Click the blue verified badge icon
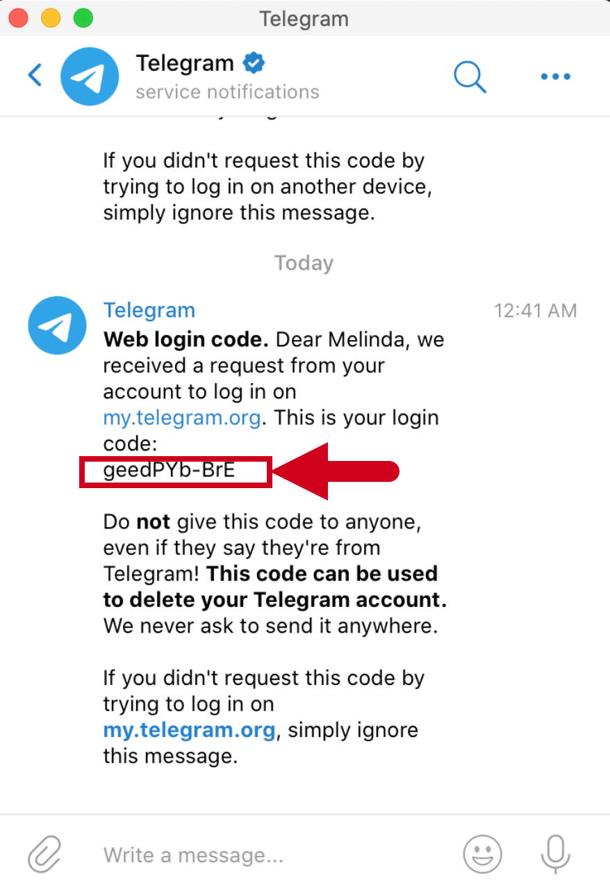610x890 pixels. [254, 64]
